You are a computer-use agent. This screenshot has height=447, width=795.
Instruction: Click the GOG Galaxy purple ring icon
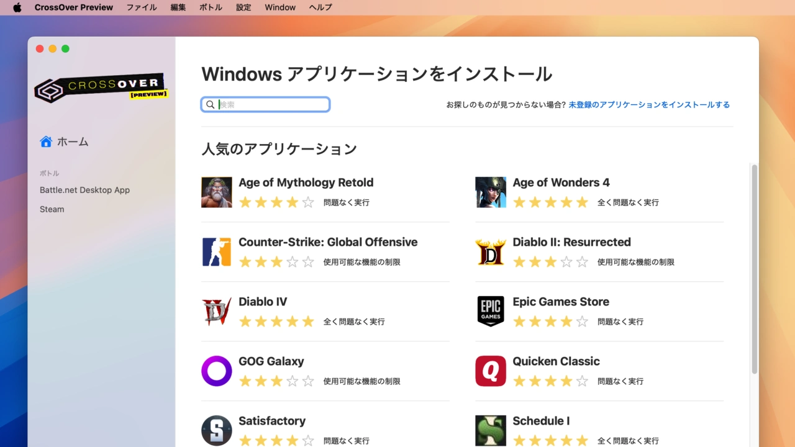click(x=216, y=371)
